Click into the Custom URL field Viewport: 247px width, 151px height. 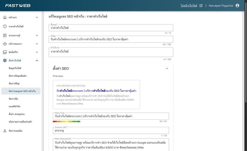coord(111,131)
